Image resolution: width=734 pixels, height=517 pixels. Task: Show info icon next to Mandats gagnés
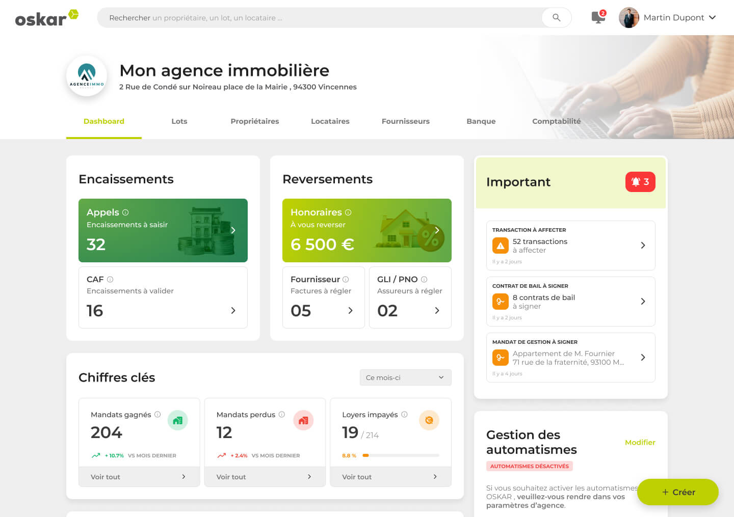(x=158, y=414)
